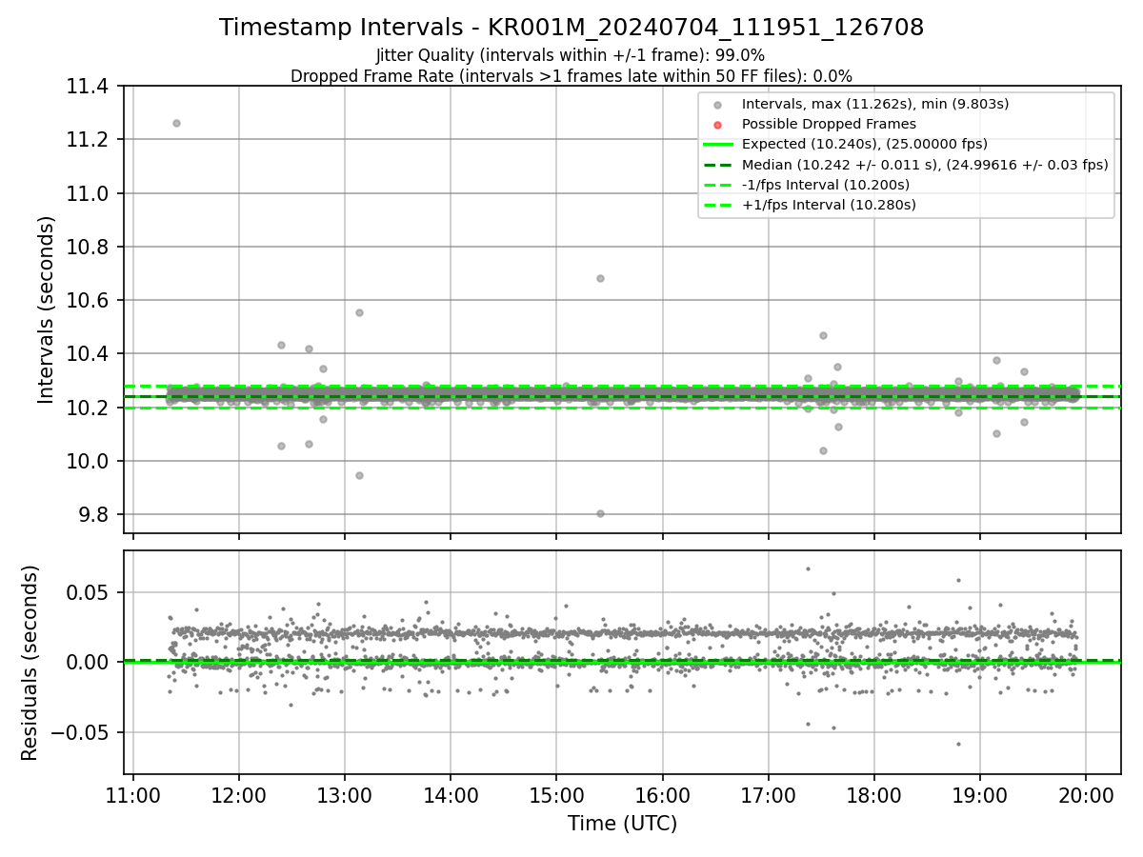Click the x-axis tick label '19:00'
1143x857 pixels.
(980, 794)
